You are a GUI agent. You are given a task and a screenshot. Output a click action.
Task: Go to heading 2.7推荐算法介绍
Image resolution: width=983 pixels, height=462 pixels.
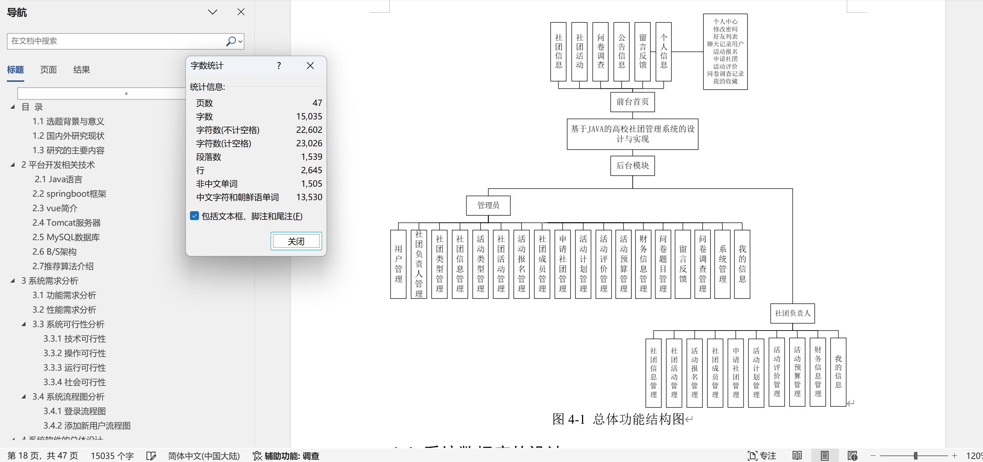click(63, 266)
